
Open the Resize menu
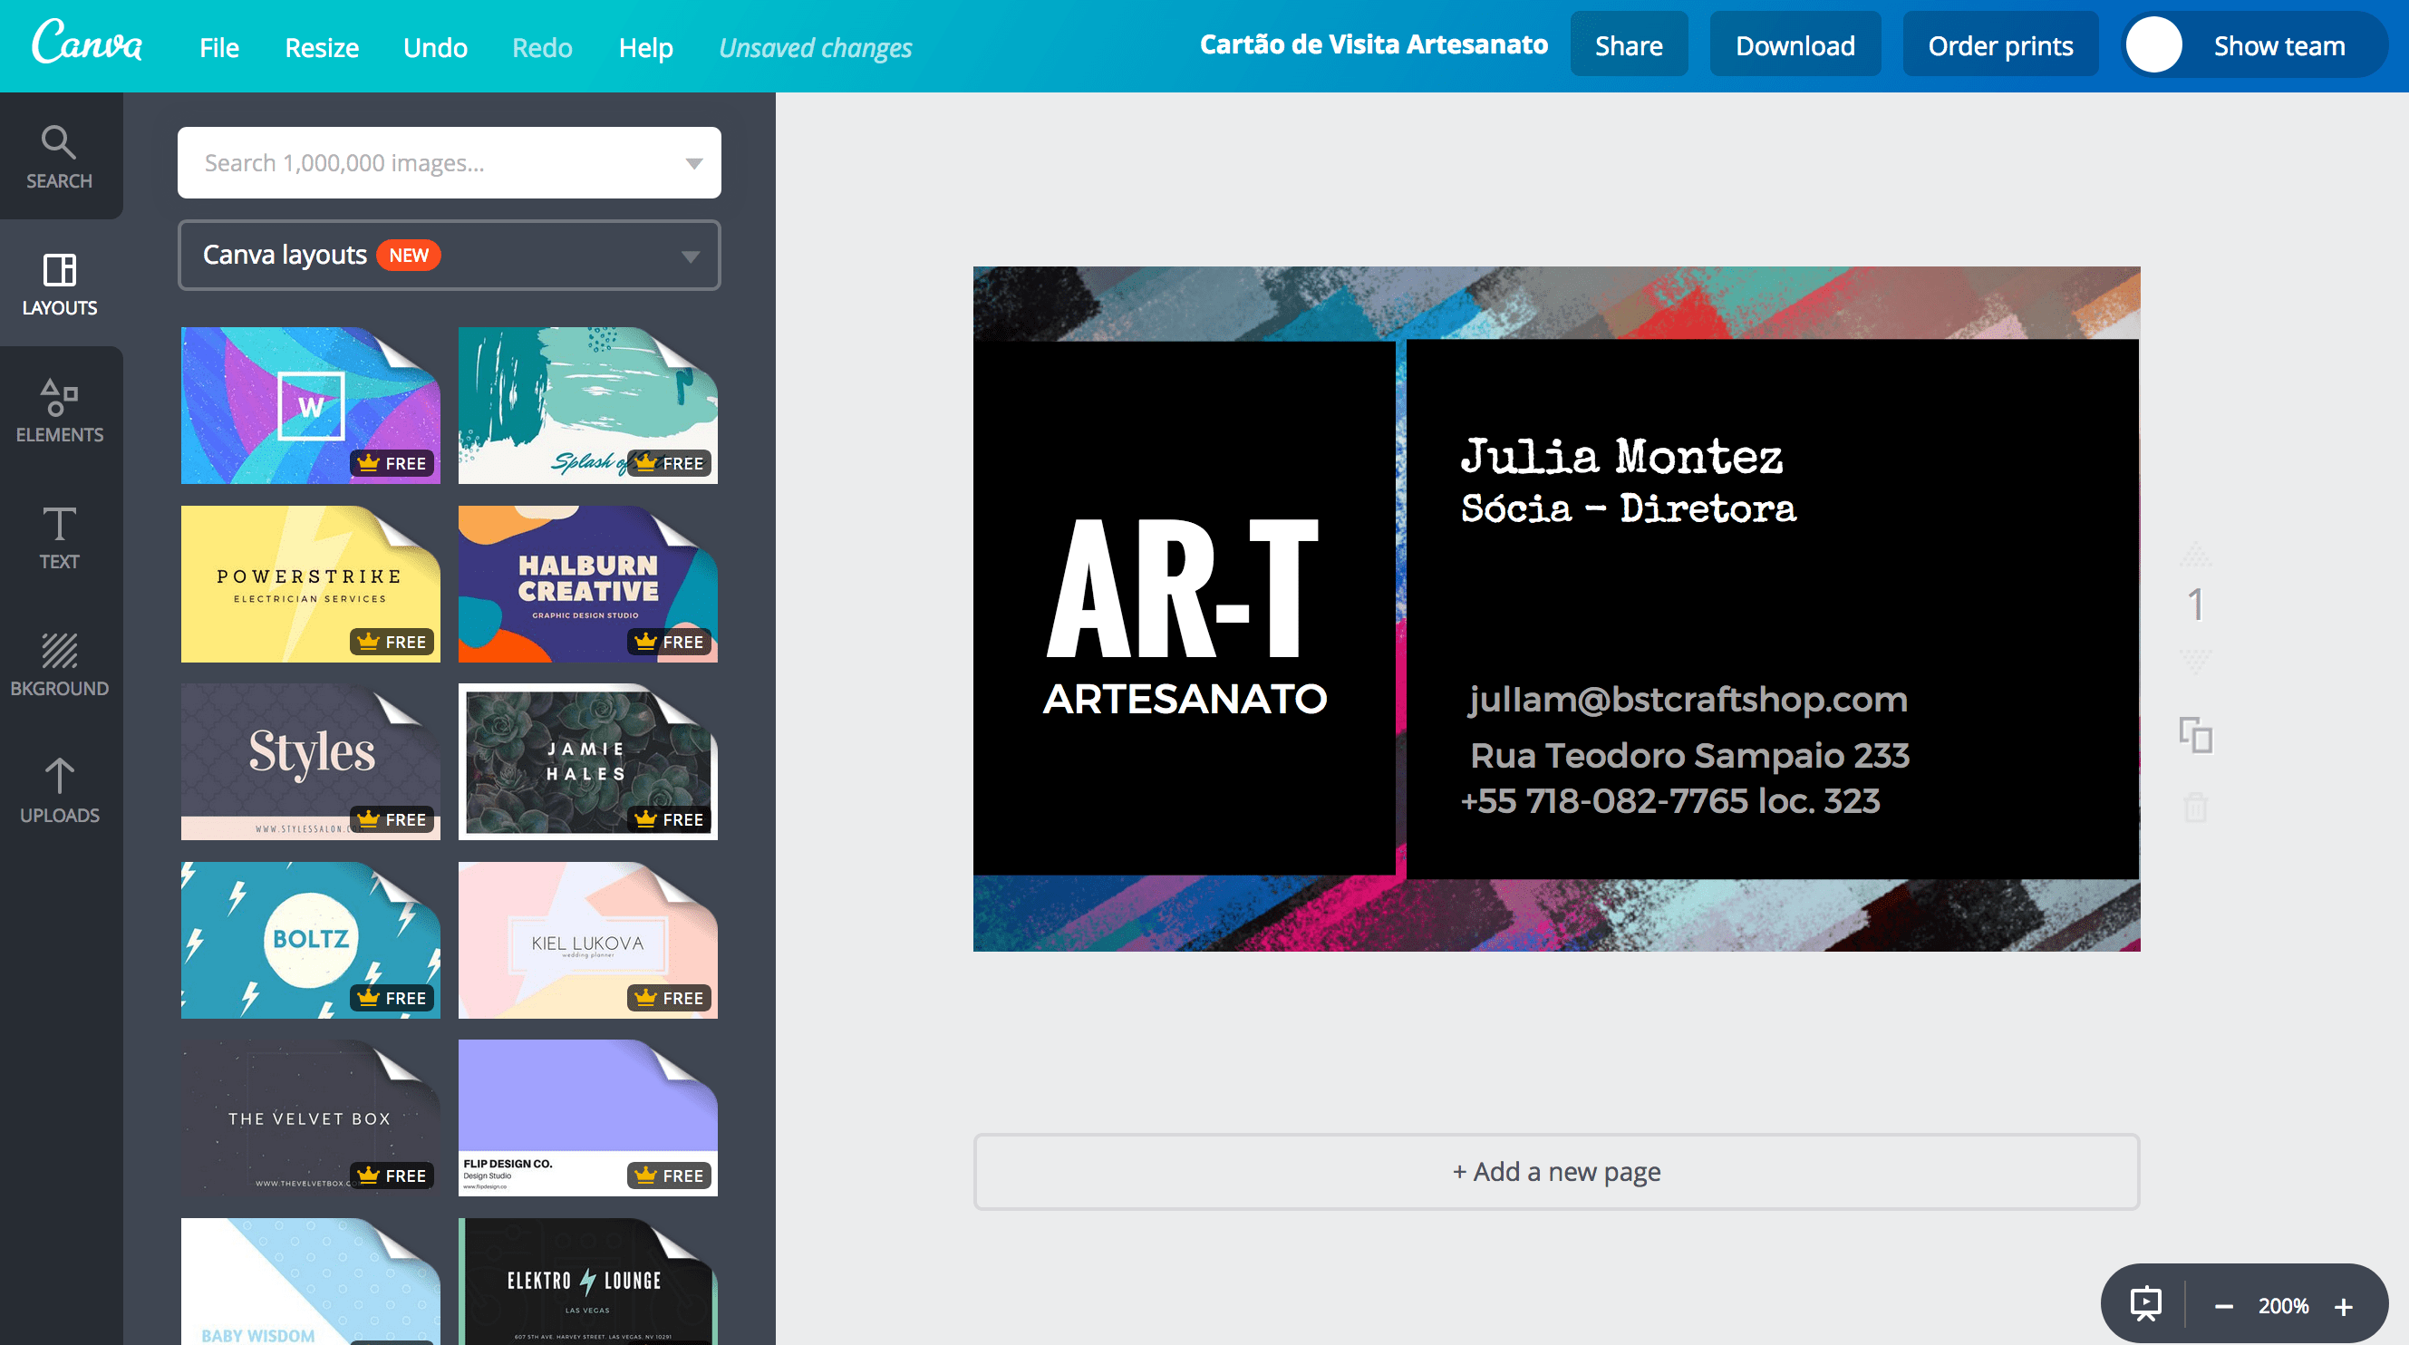click(322, 47)
